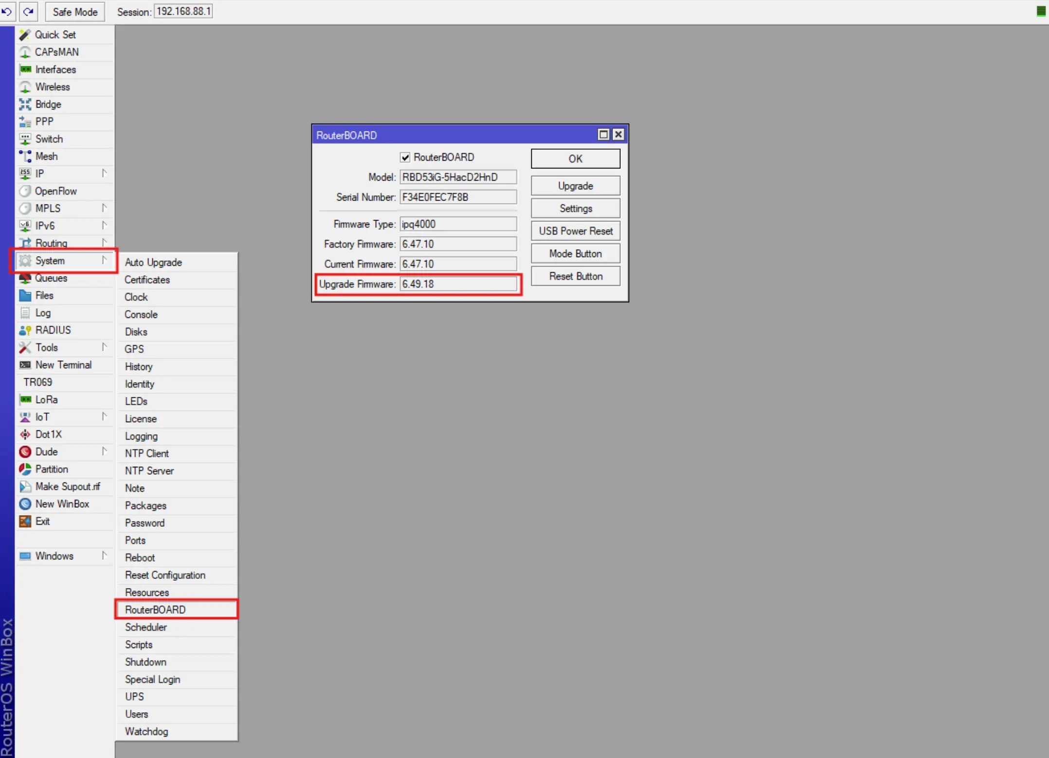The height and width of the screenshot is (758, 1049).
Task: Open Interfaces icon in sidebar
Action: coord(25,70)
